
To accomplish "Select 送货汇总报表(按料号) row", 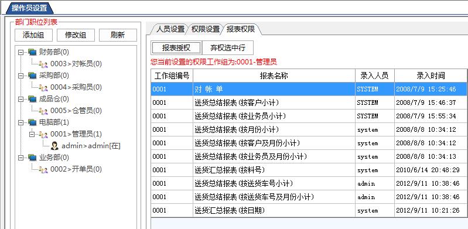I will tap(309, 170).
